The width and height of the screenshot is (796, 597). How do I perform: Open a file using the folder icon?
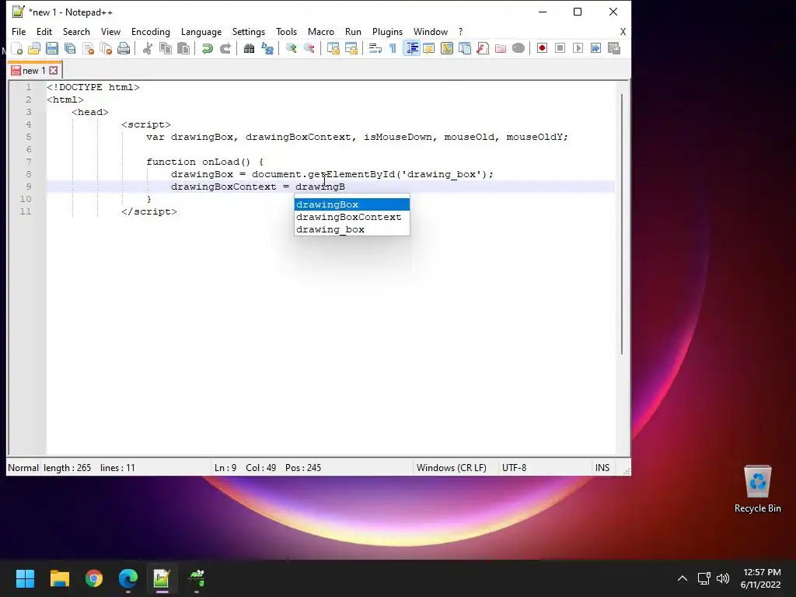[34, 48]
